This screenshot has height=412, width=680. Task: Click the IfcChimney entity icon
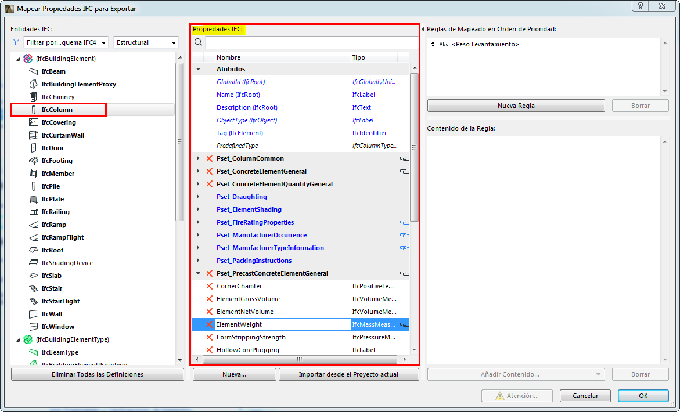point(34,97)
